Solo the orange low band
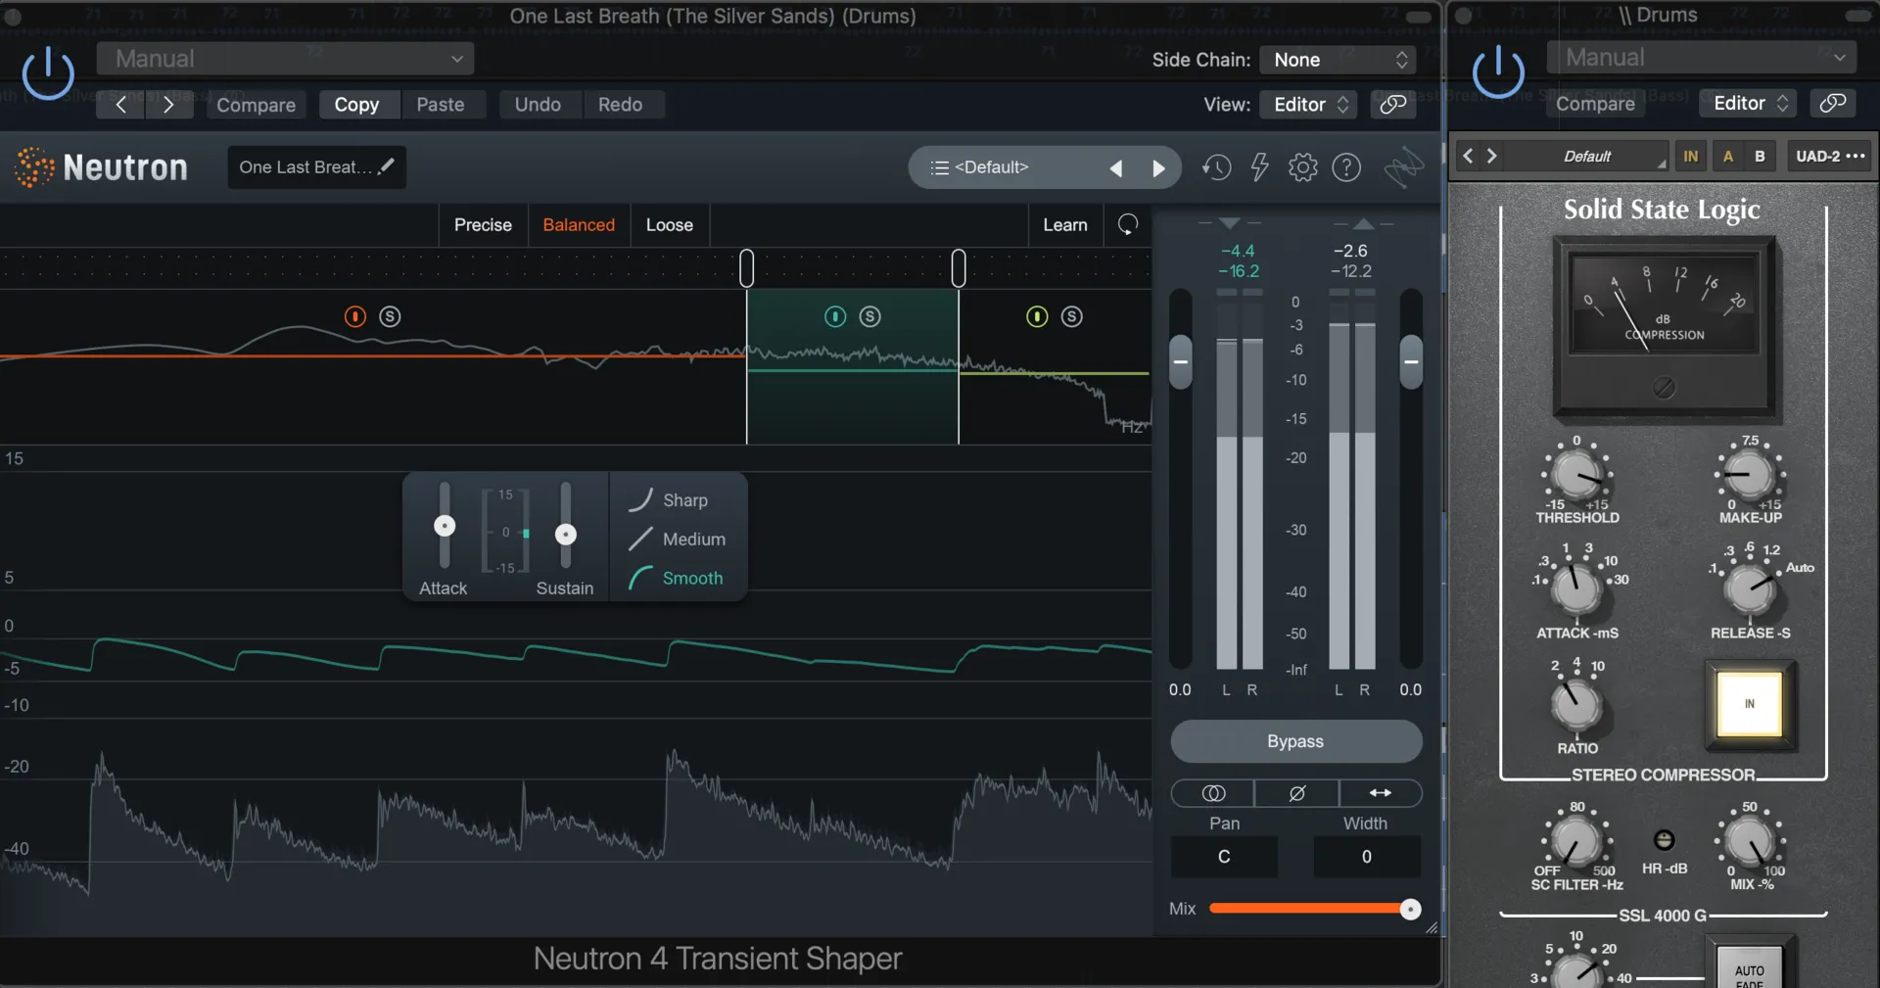Screen dimensions: 1880x988 (x=390, y=316)
